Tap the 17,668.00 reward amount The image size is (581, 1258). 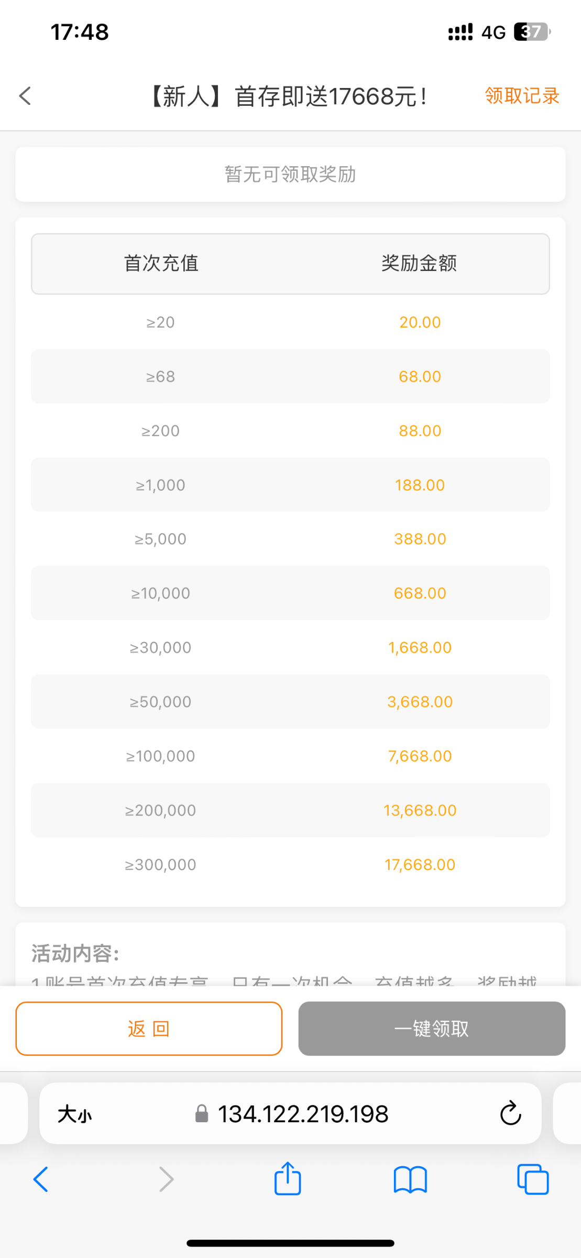[x=420, y=865]
